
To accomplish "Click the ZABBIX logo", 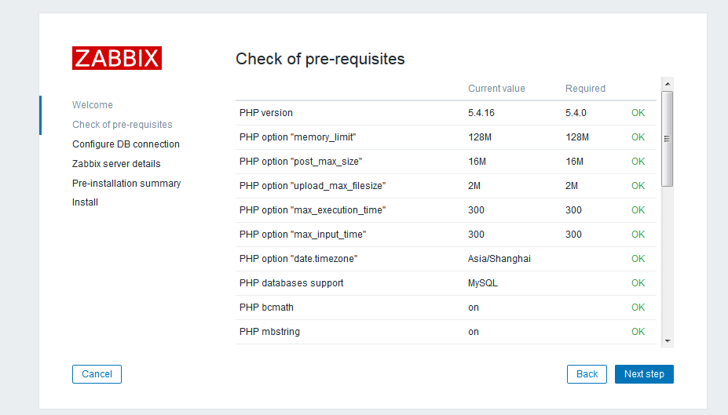I will point(117,58).
